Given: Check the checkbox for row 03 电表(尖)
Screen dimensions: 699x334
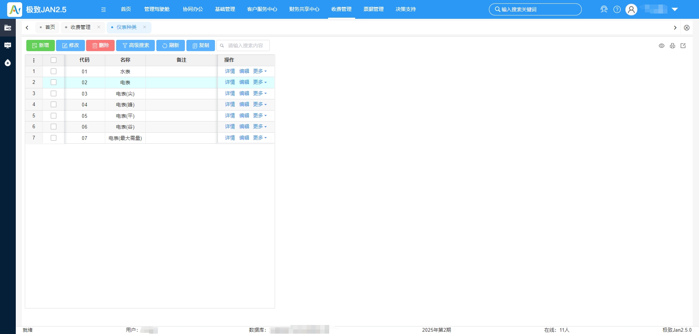Looking at the screenshot, I should (x=53, y=94).
